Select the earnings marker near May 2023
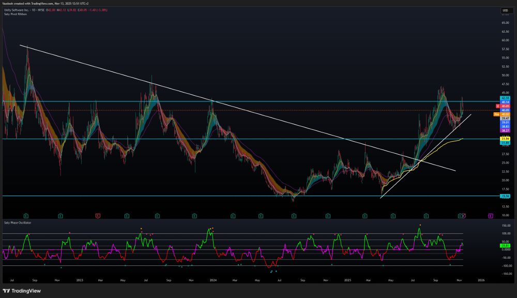Image resolution: width=517 pixels, height=298 pixels. (x=127, y=216)
